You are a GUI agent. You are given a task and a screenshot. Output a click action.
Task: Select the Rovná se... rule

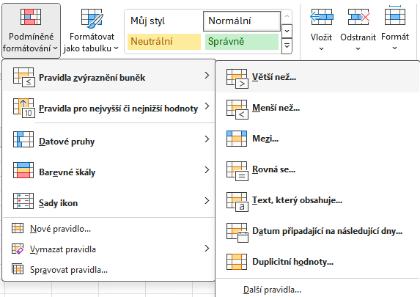click(x=317, y=170)
